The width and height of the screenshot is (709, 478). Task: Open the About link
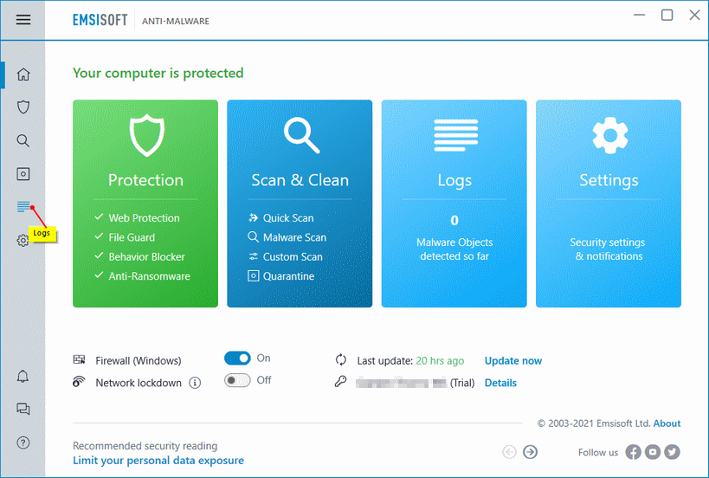point(667,423)
